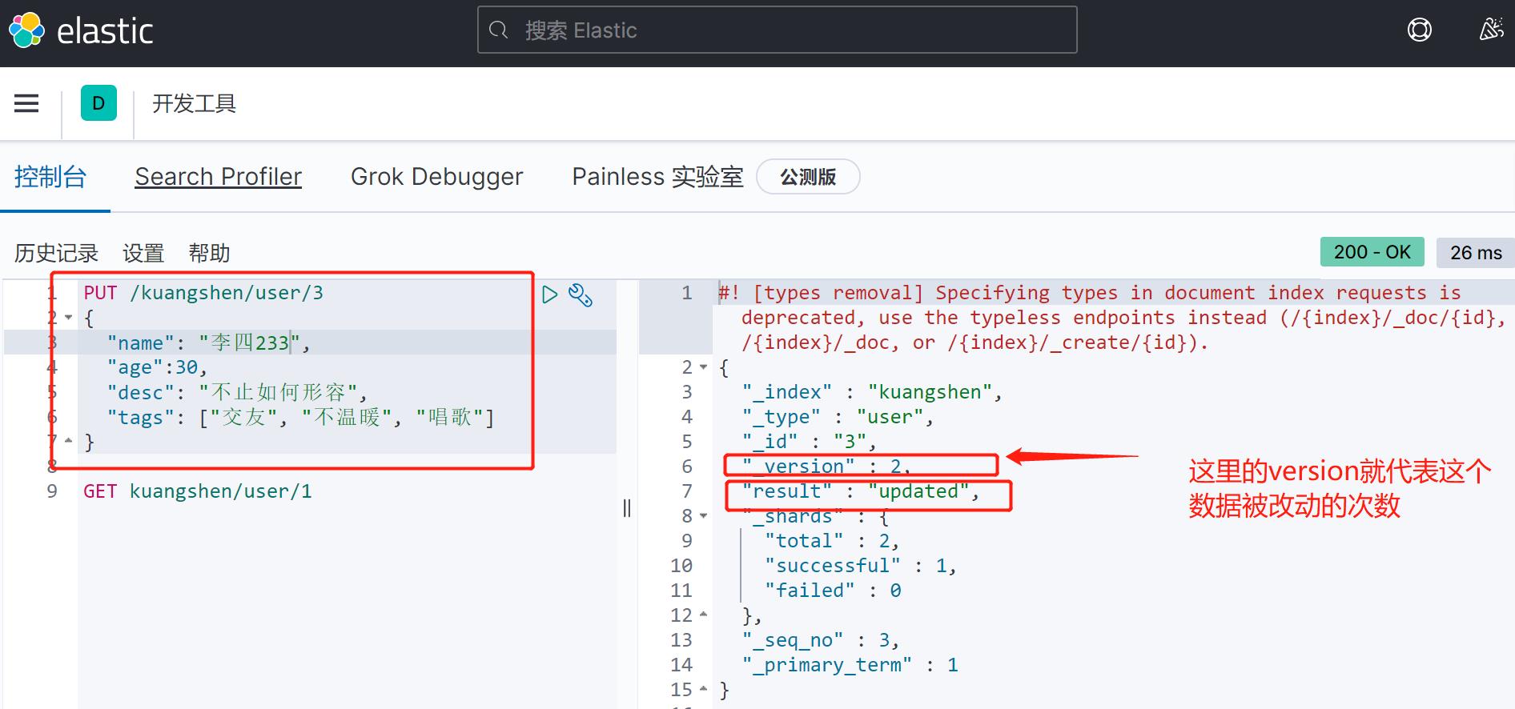Open 设置 settings
Image resolution: width=1515 pixels, height=709 pixels.
point(143,253)
